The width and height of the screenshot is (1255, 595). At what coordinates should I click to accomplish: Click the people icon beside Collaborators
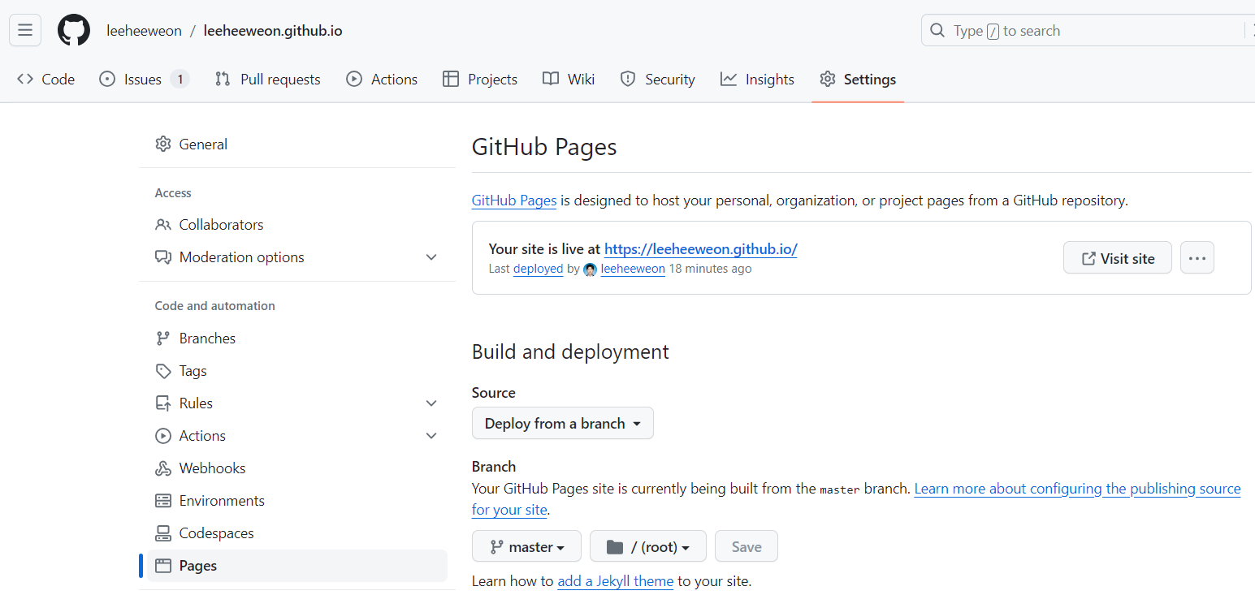pyautogui.click(x=163, y=225)
